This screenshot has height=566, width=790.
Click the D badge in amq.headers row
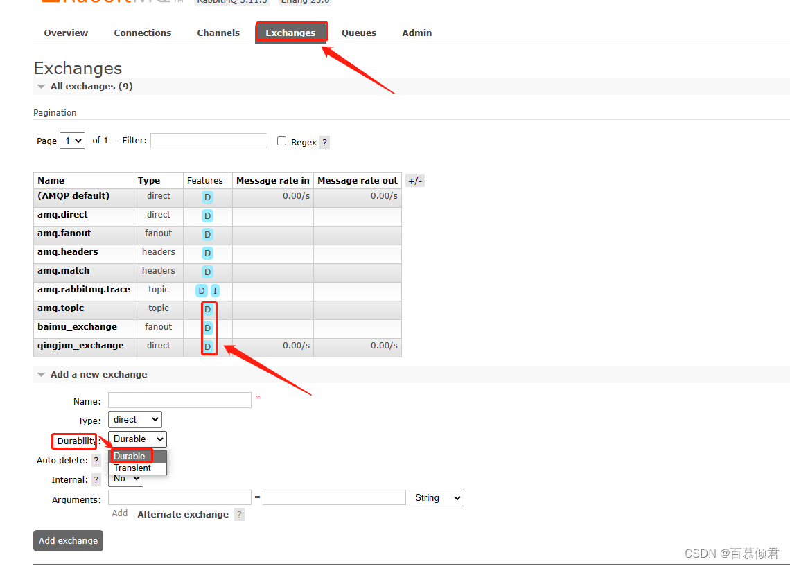pyautogui.click(x=208, y=253)
